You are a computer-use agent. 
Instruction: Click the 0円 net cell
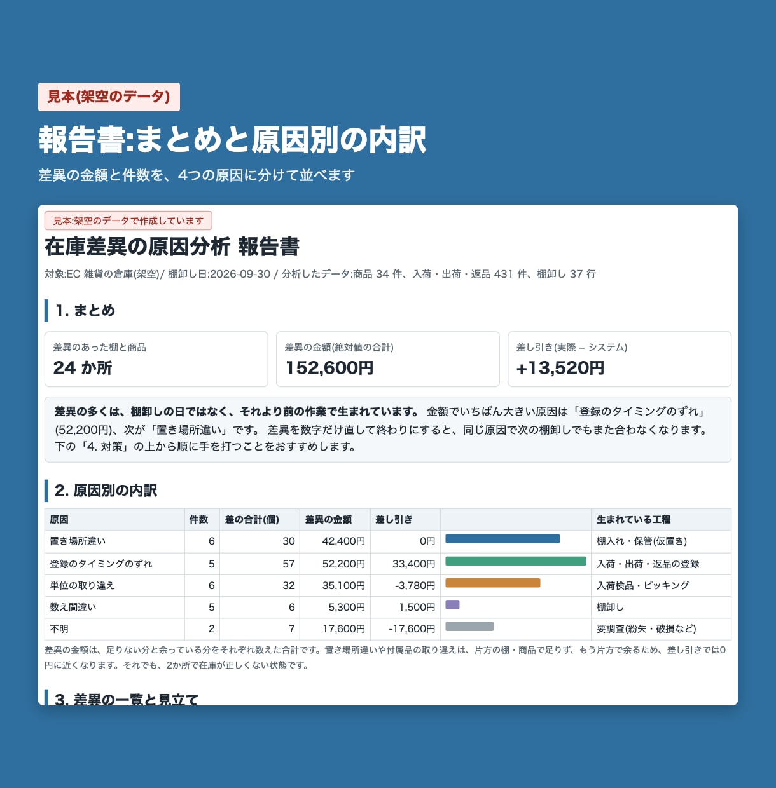coord(405,541)
